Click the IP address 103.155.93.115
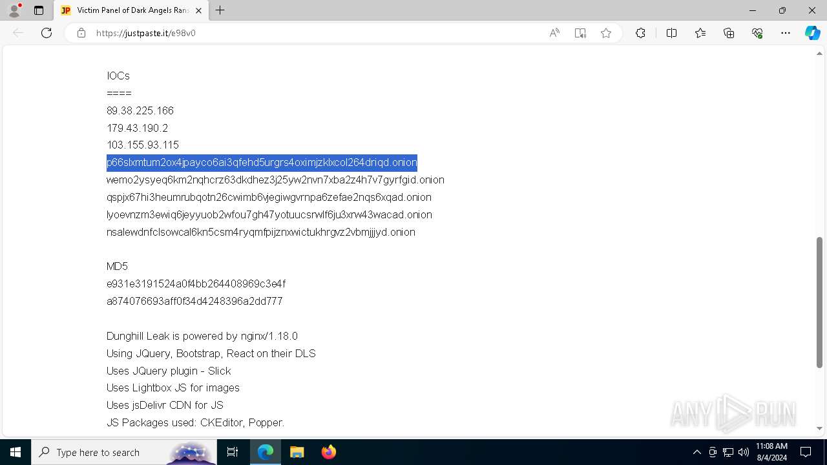827x465 pixels. point(143,145)
